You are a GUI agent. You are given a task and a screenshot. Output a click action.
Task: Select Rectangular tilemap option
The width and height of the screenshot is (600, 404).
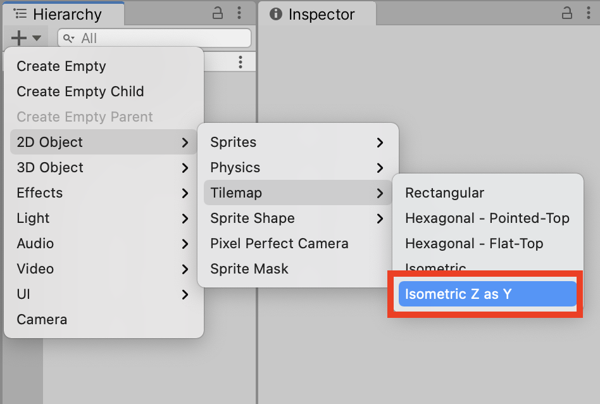tap(445, 193)
